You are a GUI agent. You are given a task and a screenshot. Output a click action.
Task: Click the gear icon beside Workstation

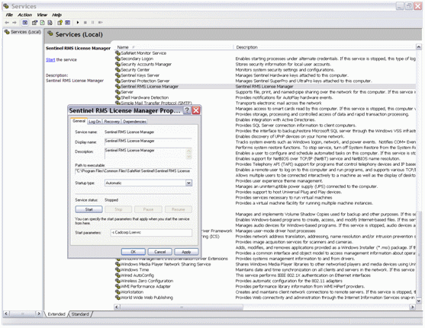click(118, 292)
